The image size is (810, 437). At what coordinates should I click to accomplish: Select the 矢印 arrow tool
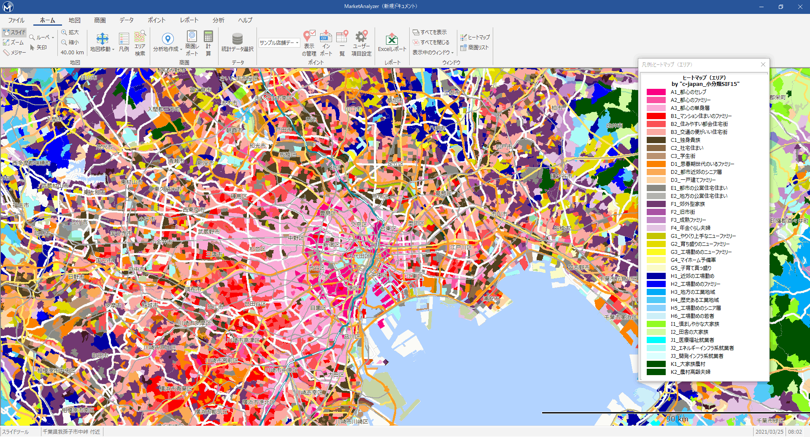[x=38, y=48]
